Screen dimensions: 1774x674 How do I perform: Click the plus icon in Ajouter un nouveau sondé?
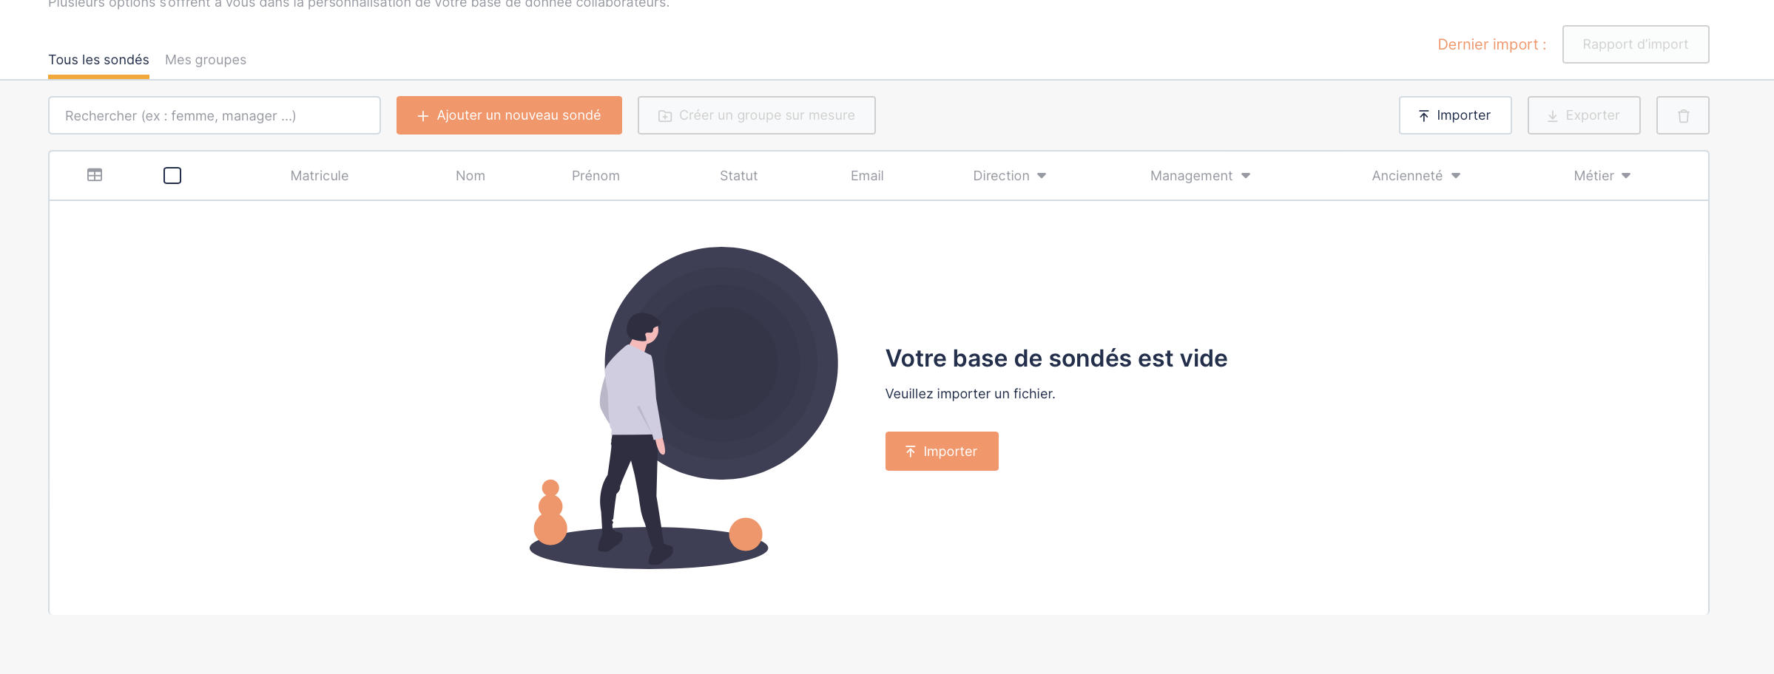tap(423, 116)
